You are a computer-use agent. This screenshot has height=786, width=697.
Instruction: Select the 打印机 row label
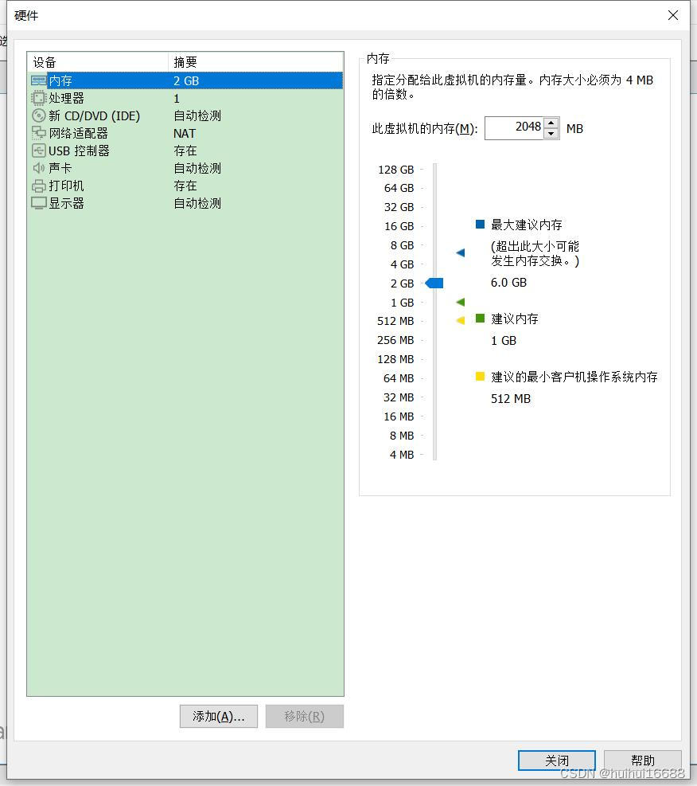point(67,186)
